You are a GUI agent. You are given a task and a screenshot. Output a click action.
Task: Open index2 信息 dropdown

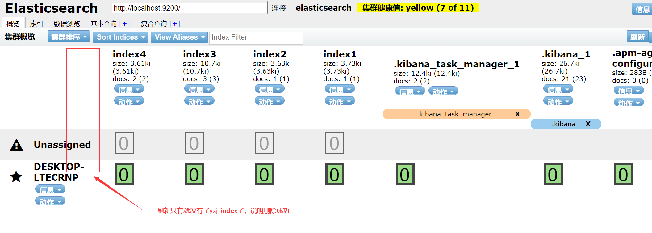point(270,89)
